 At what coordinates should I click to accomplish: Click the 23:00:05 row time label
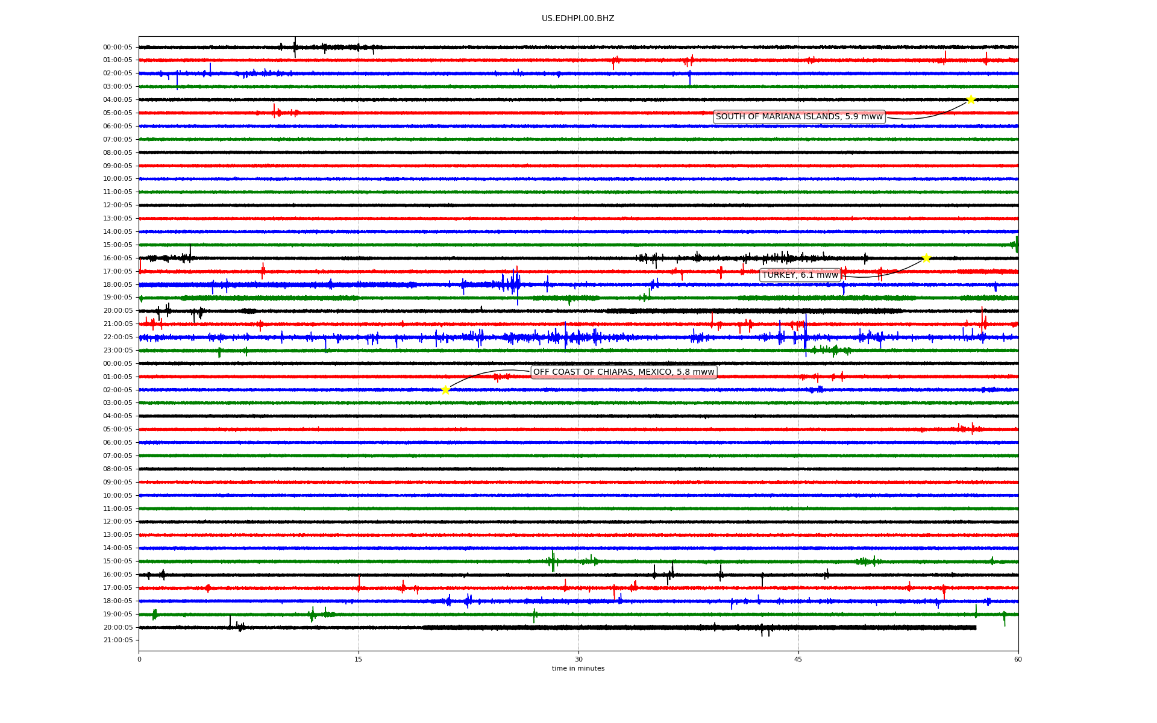pyautogui.click(x=118, y=351)
